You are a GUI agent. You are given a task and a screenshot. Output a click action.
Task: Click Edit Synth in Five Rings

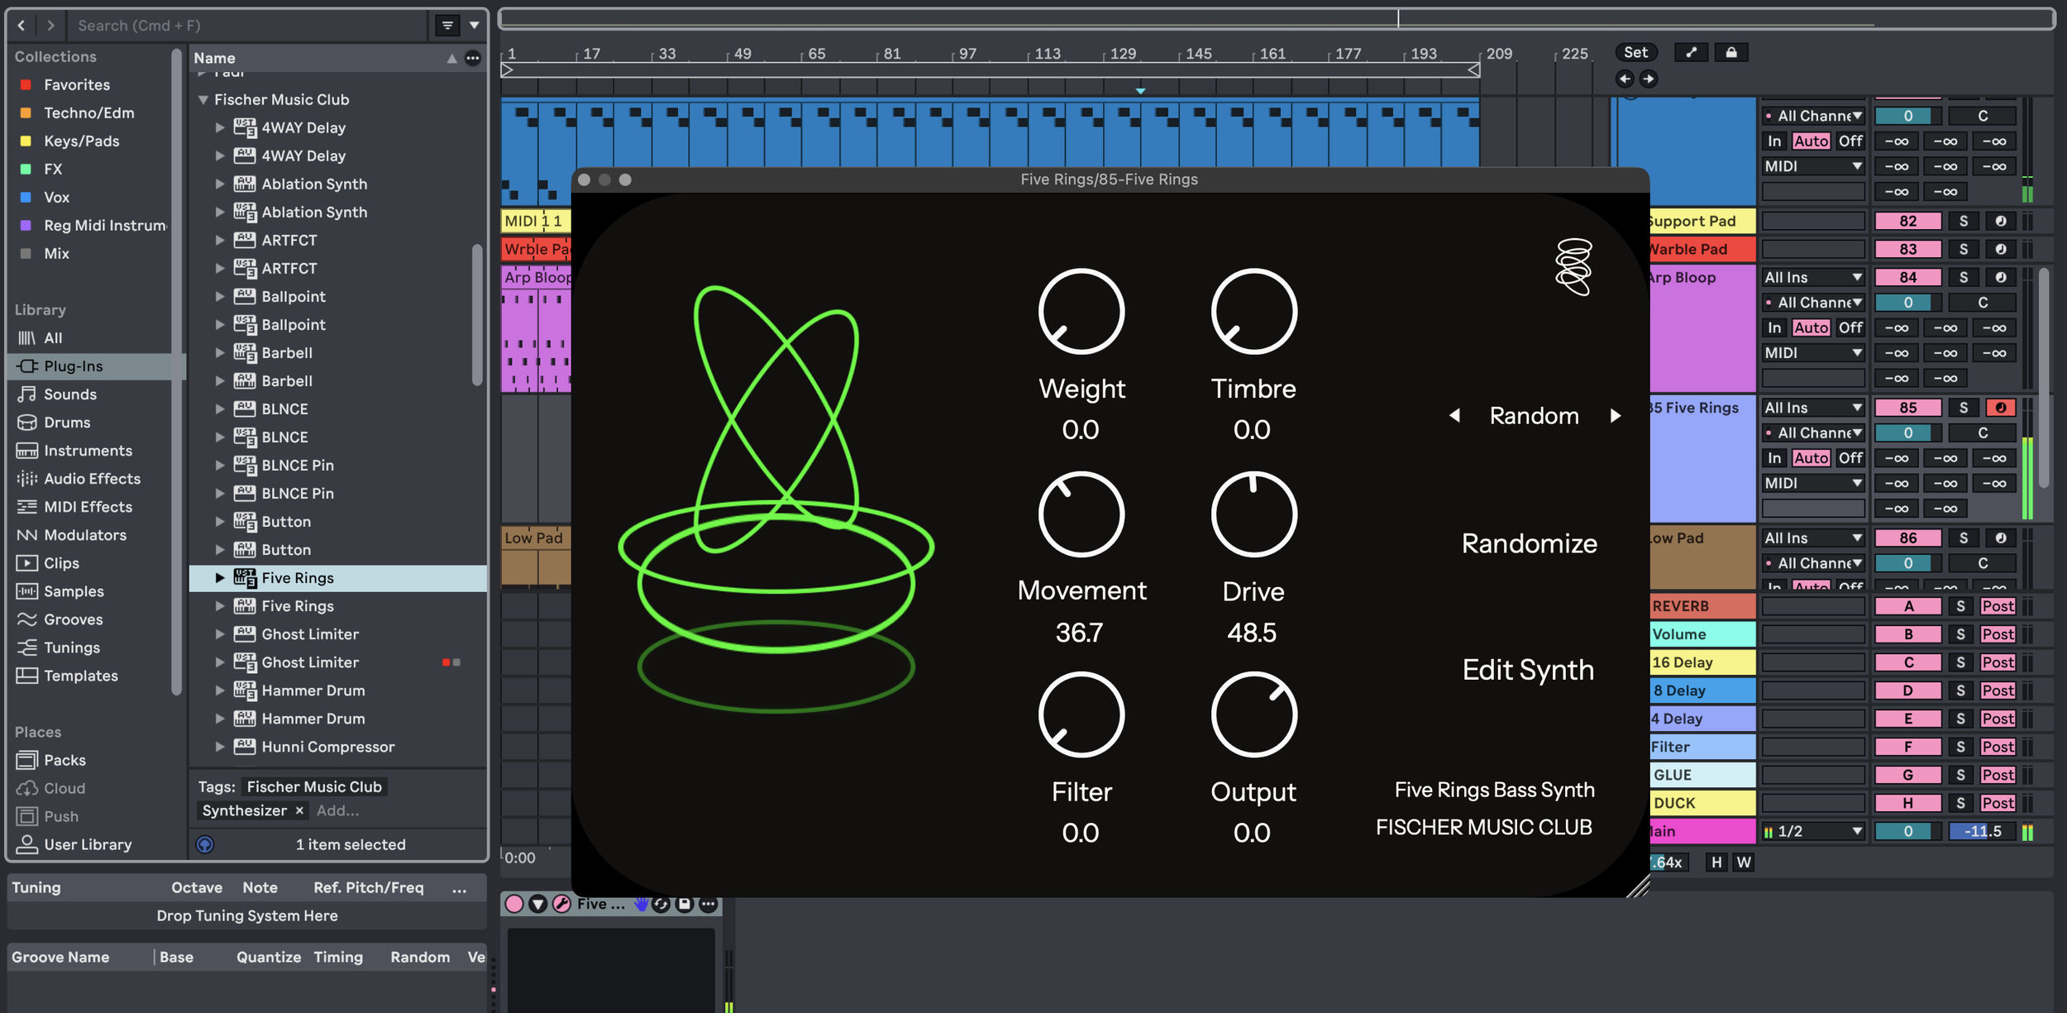pyautogui.click(x=1528, y=670)
